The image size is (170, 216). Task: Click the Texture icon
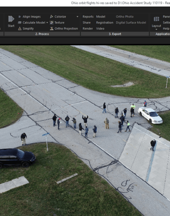[x=52, y=23]
